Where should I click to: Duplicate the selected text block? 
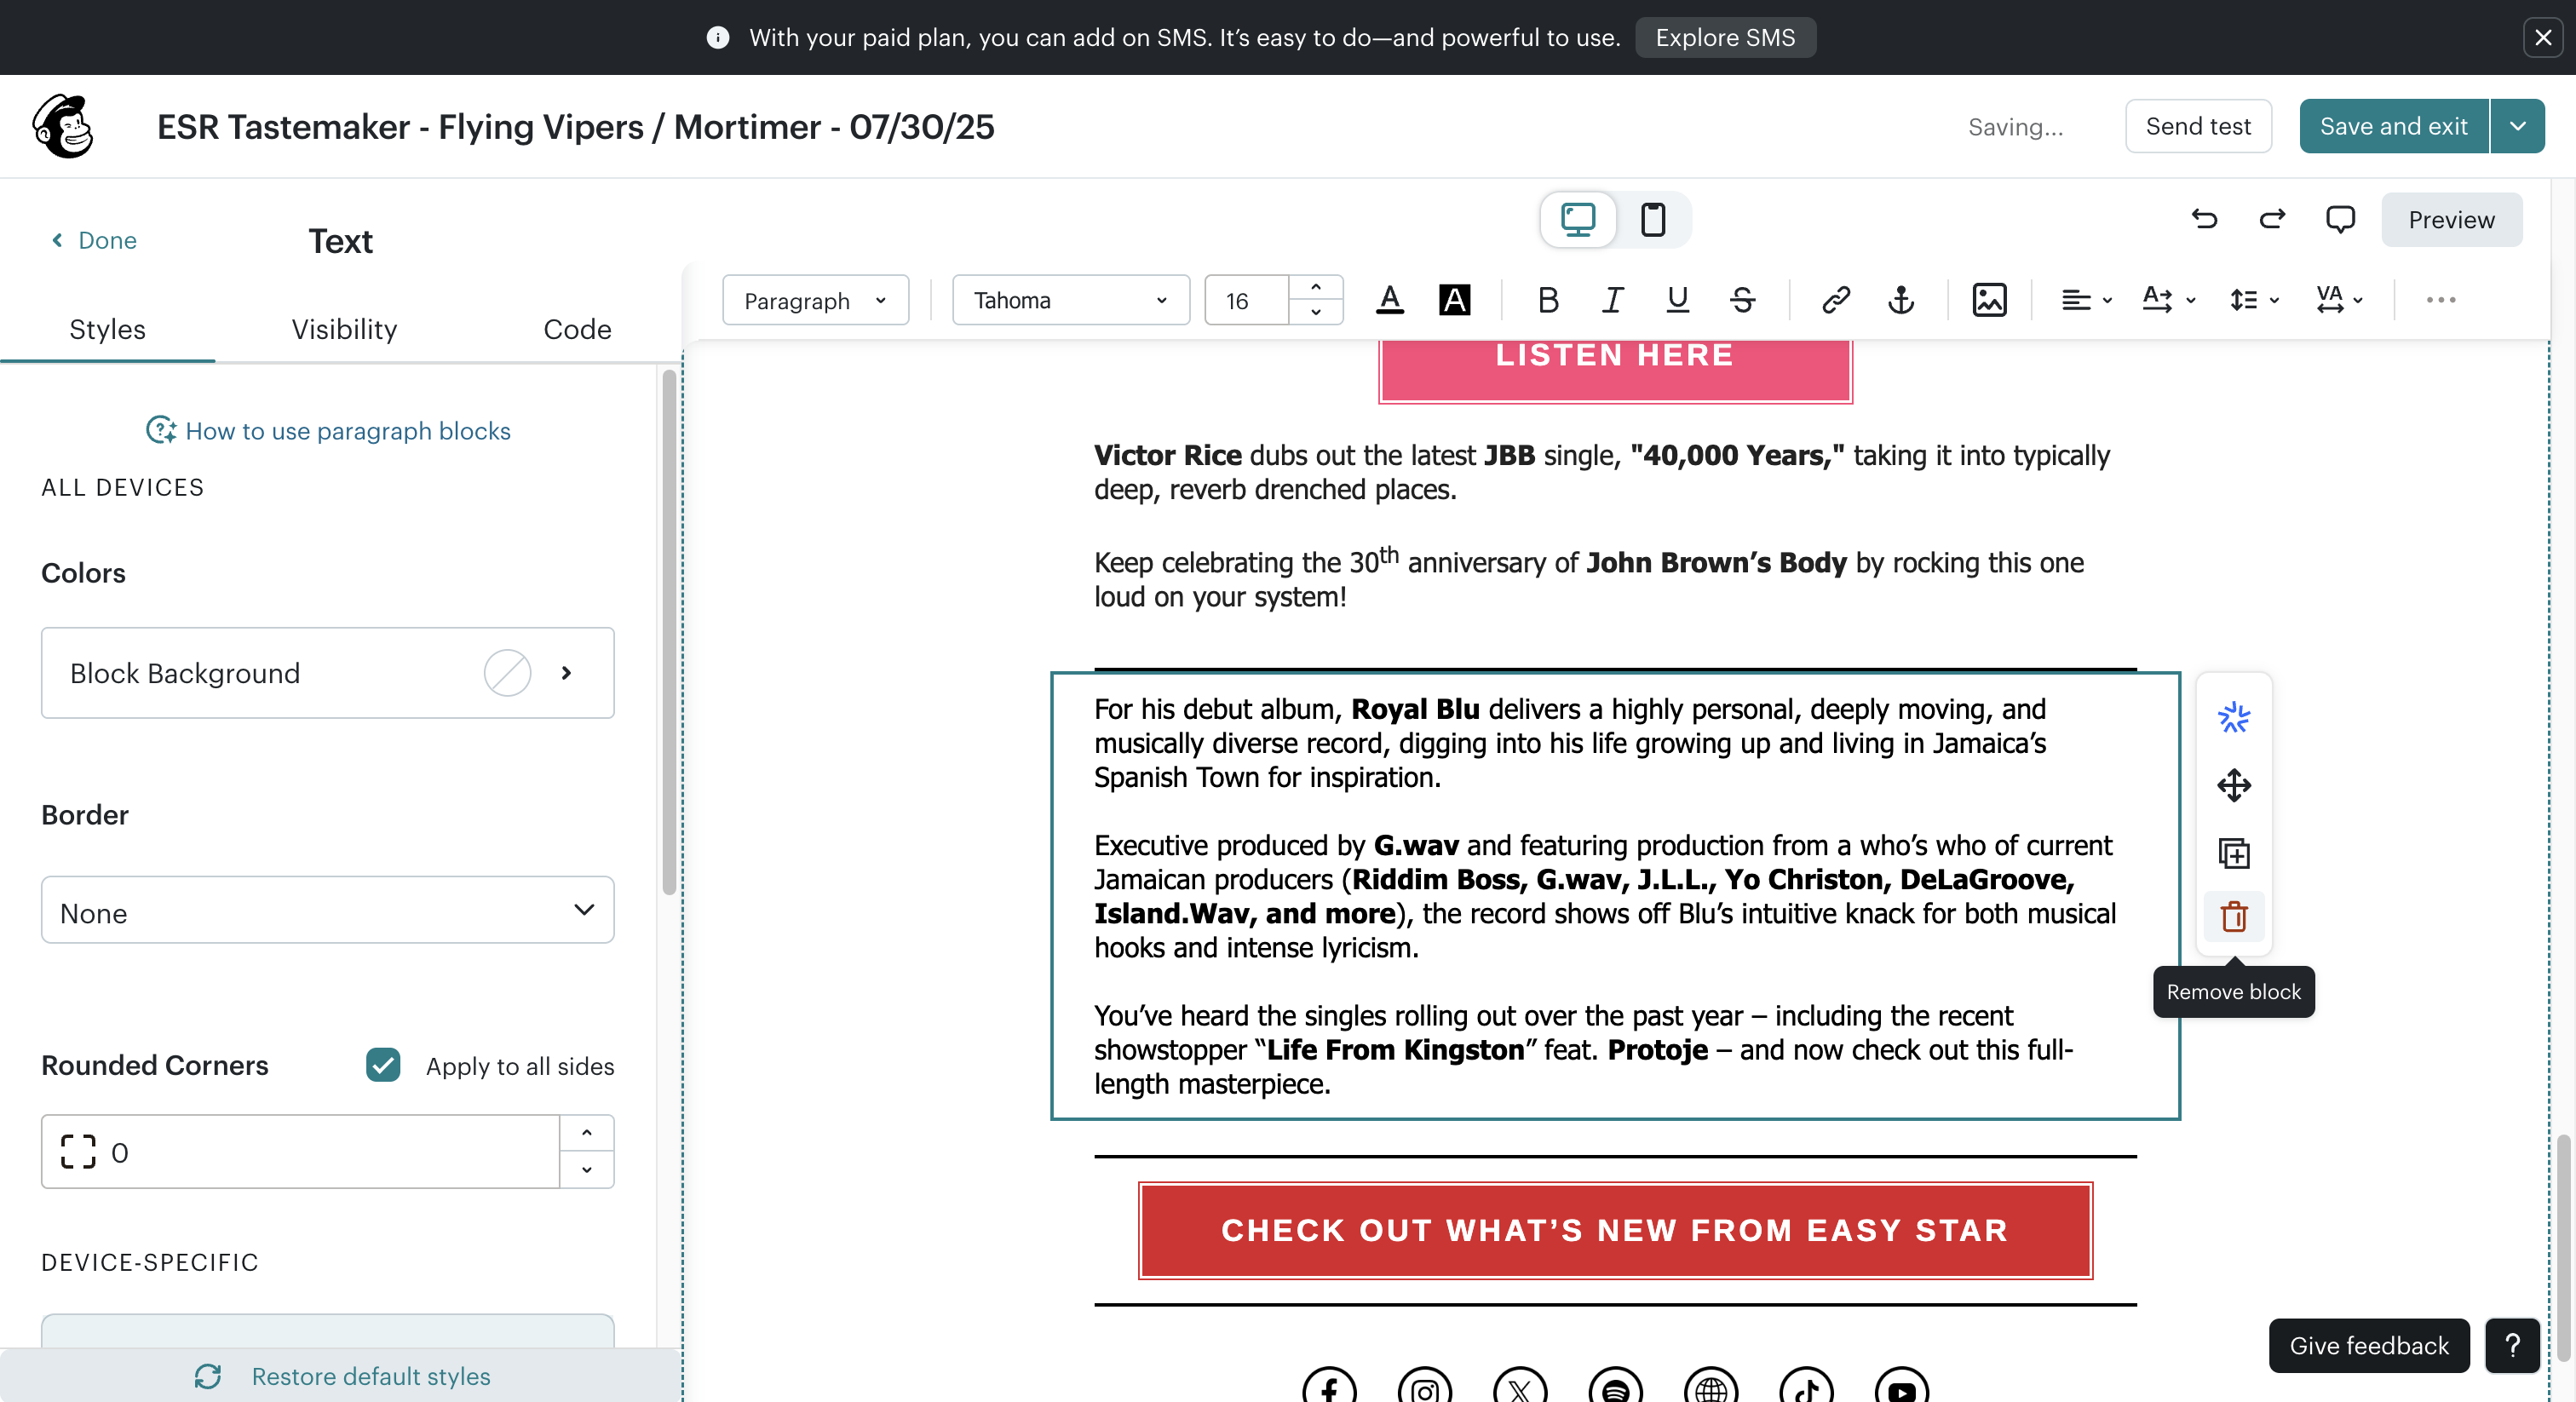coord(2233,853)
